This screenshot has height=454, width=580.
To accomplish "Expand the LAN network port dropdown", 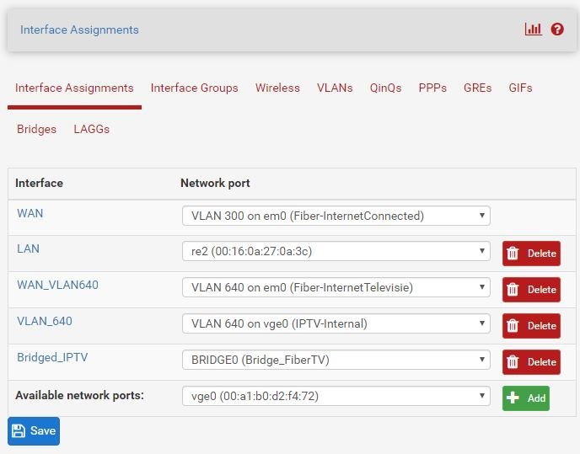I will point(336,251).
